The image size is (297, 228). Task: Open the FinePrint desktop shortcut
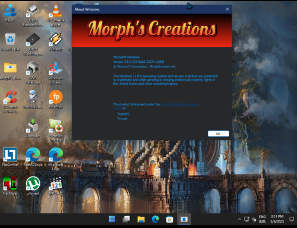coord(56,99)
